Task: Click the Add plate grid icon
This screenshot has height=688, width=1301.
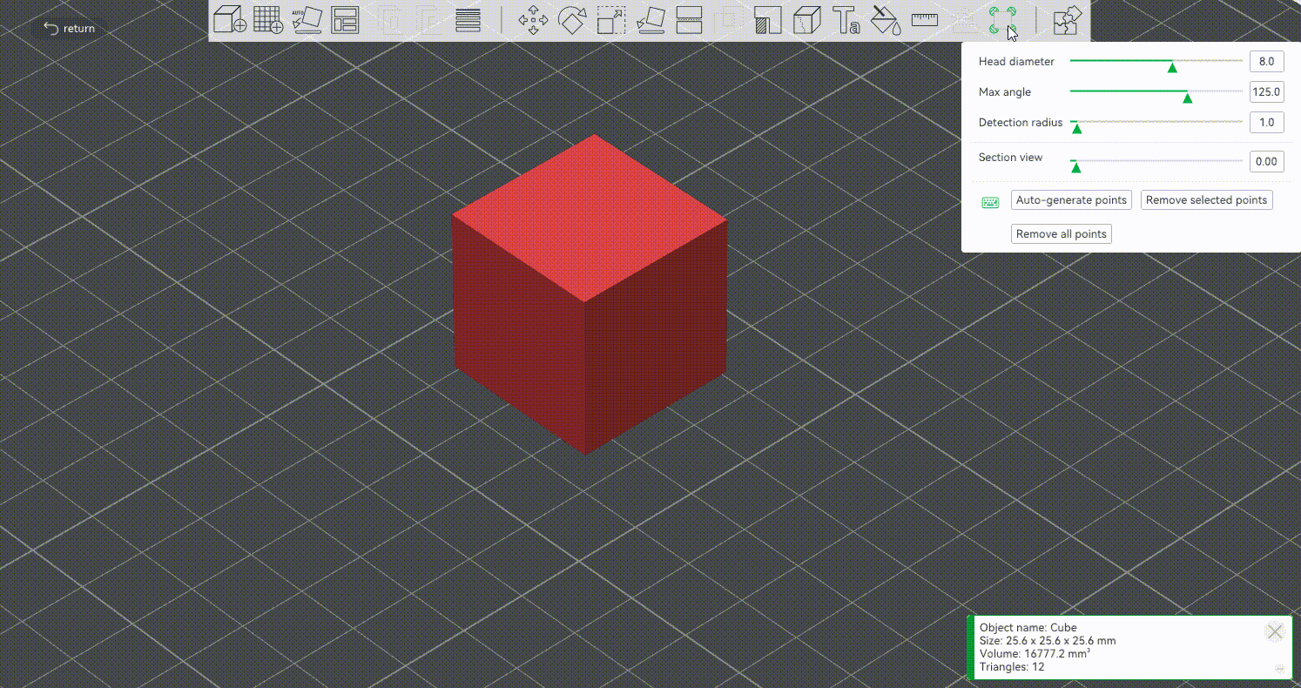Action: (268, 20)
